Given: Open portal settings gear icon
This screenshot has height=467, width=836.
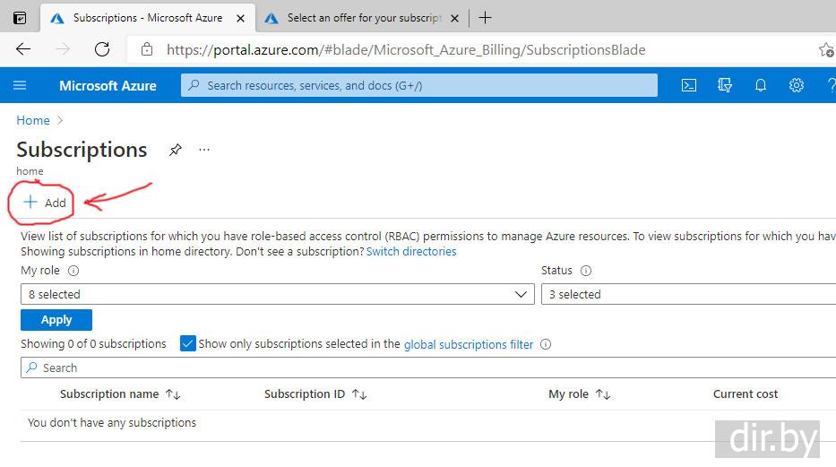Looking at the screenshot, I should coord(796,86).
